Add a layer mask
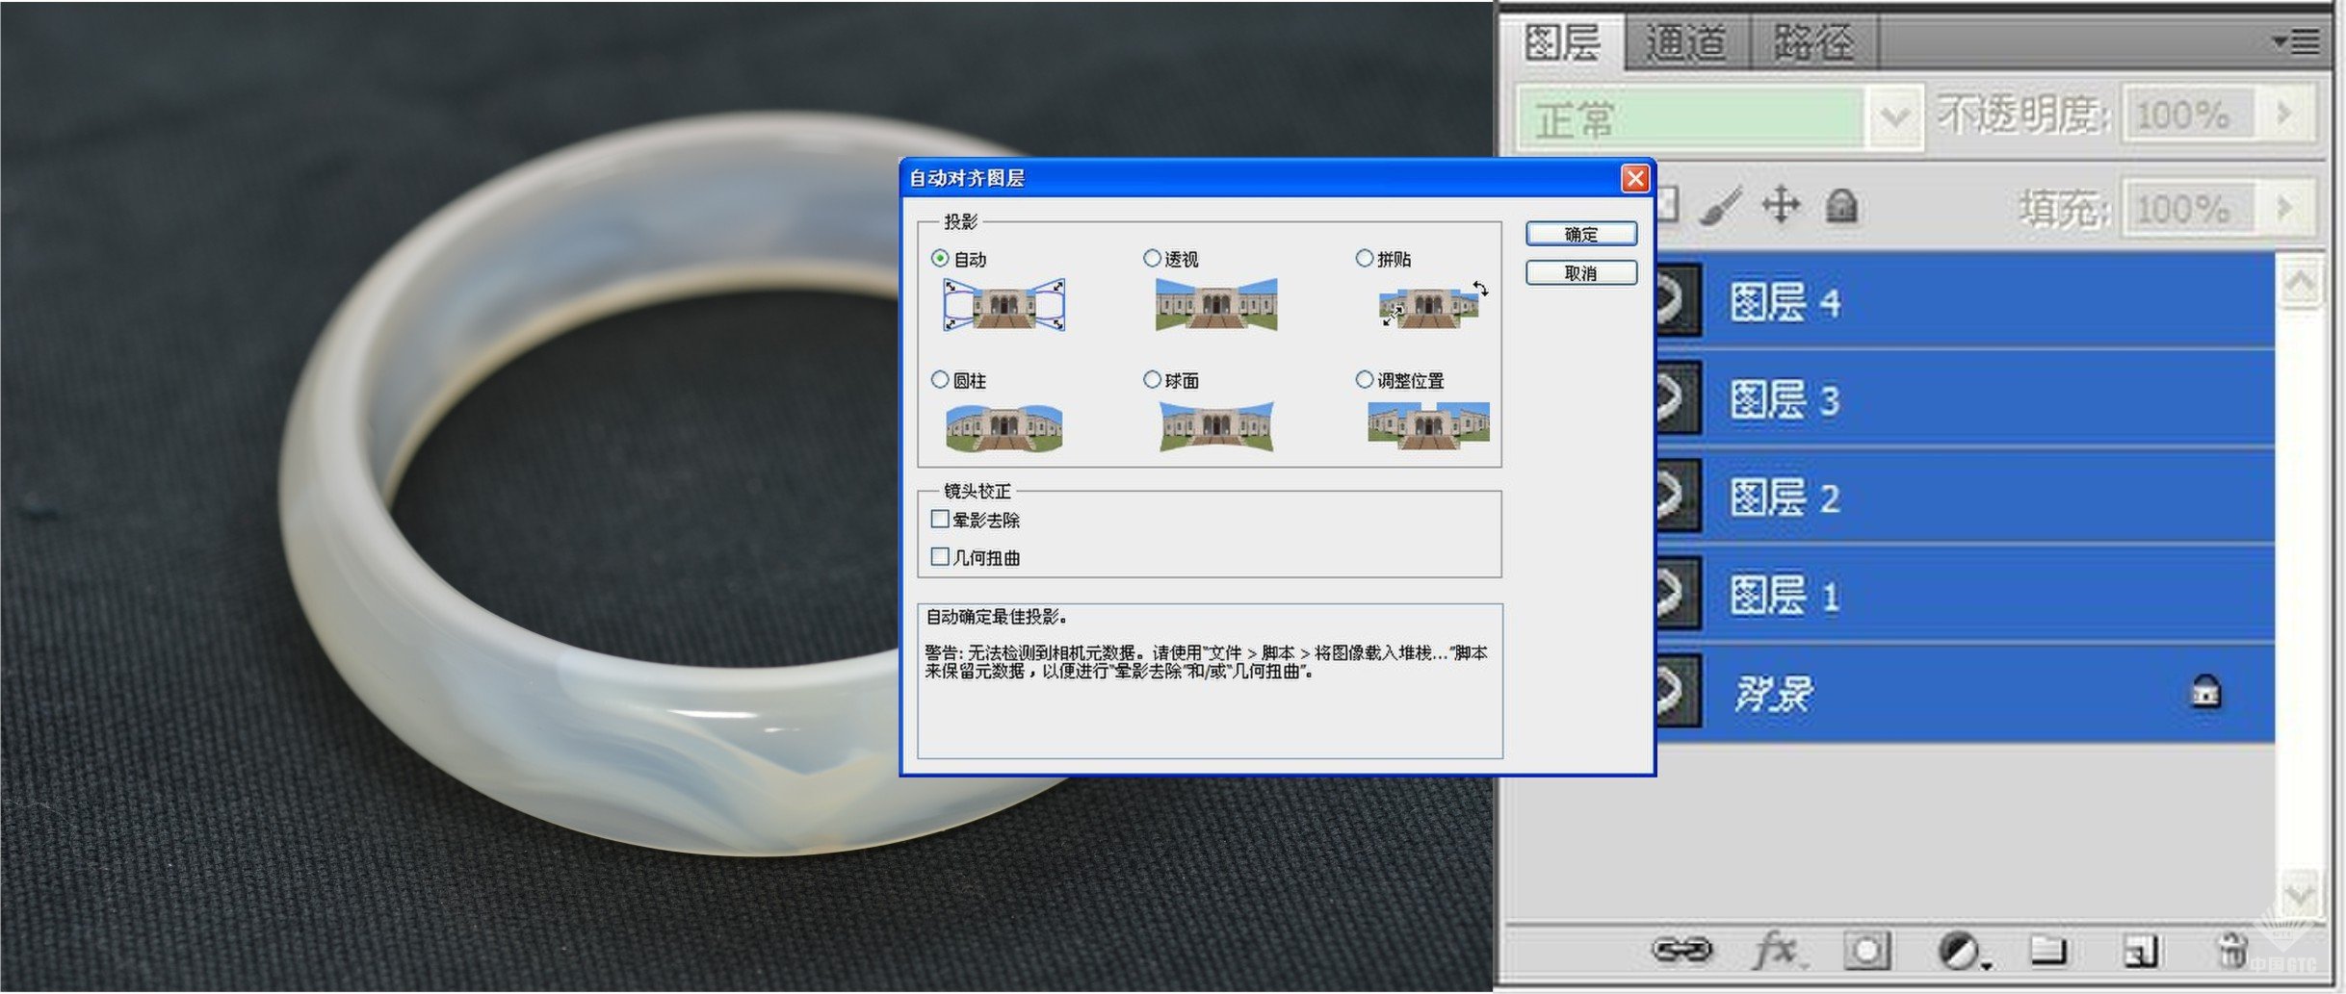The width and height of the screenshot is (2346, 994). click(1866, 951)
